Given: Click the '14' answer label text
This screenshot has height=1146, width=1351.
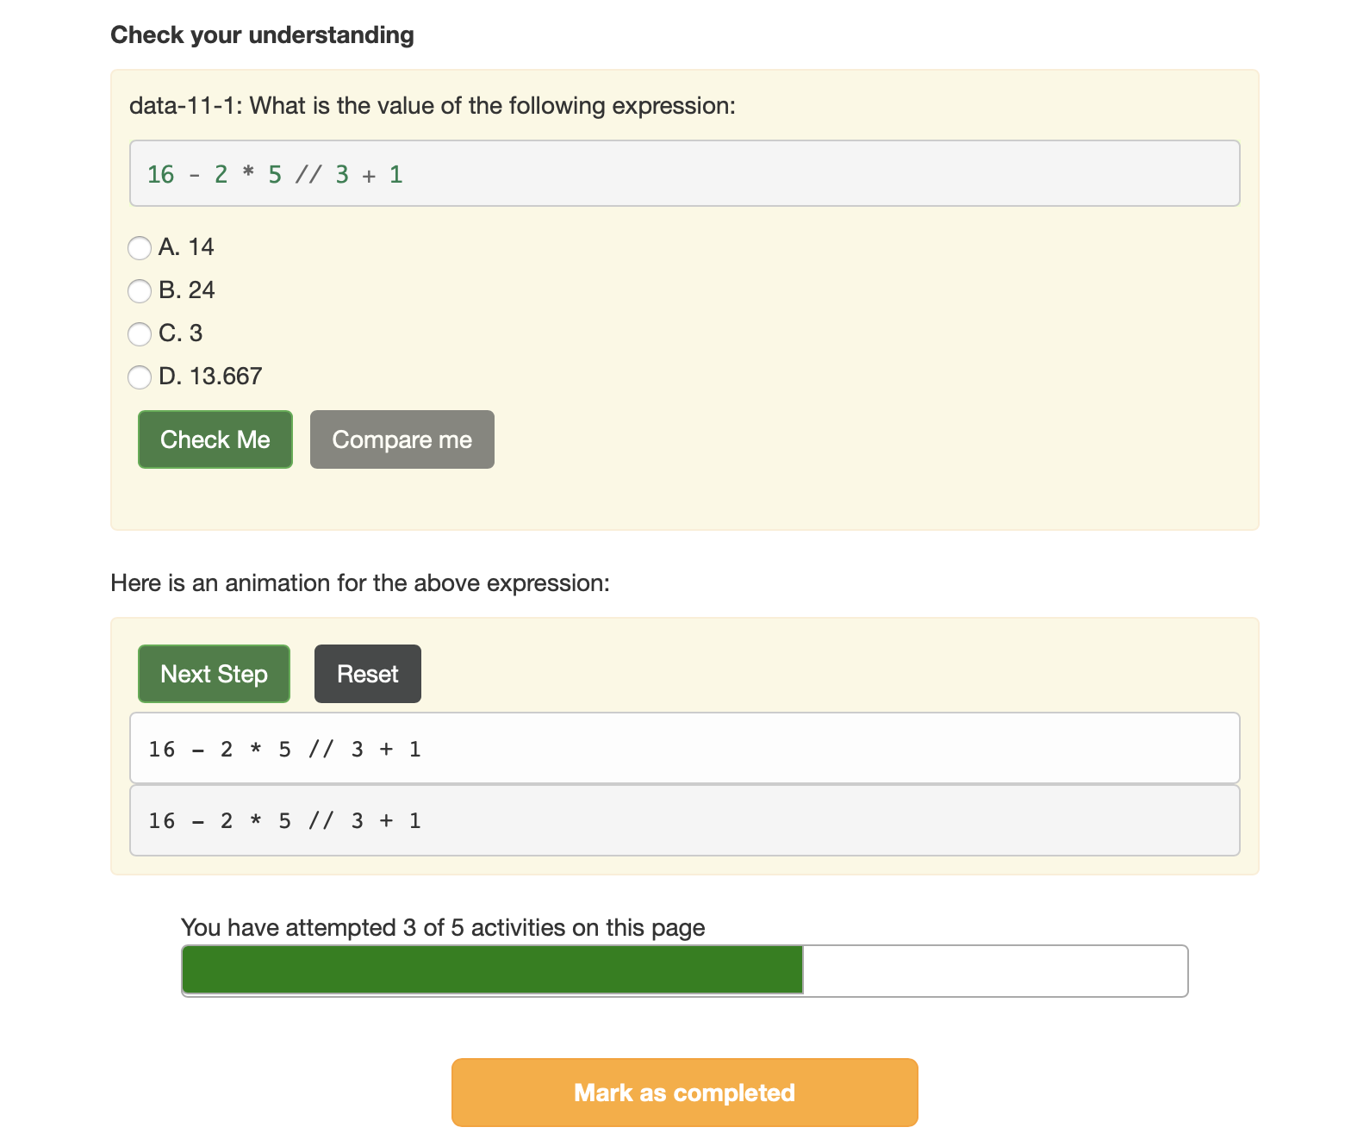Looking at the screenshot, I should (201, 247).
